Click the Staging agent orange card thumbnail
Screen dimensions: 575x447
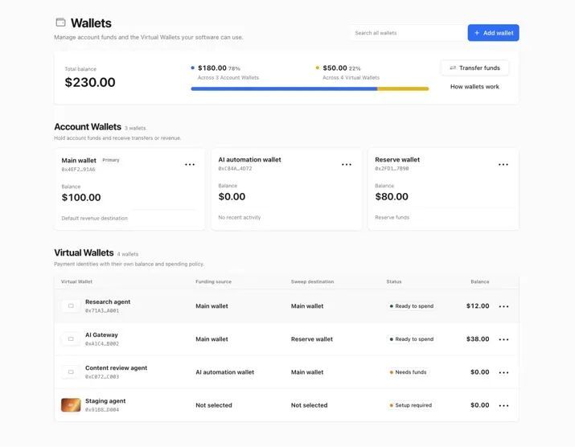[71, 405]
